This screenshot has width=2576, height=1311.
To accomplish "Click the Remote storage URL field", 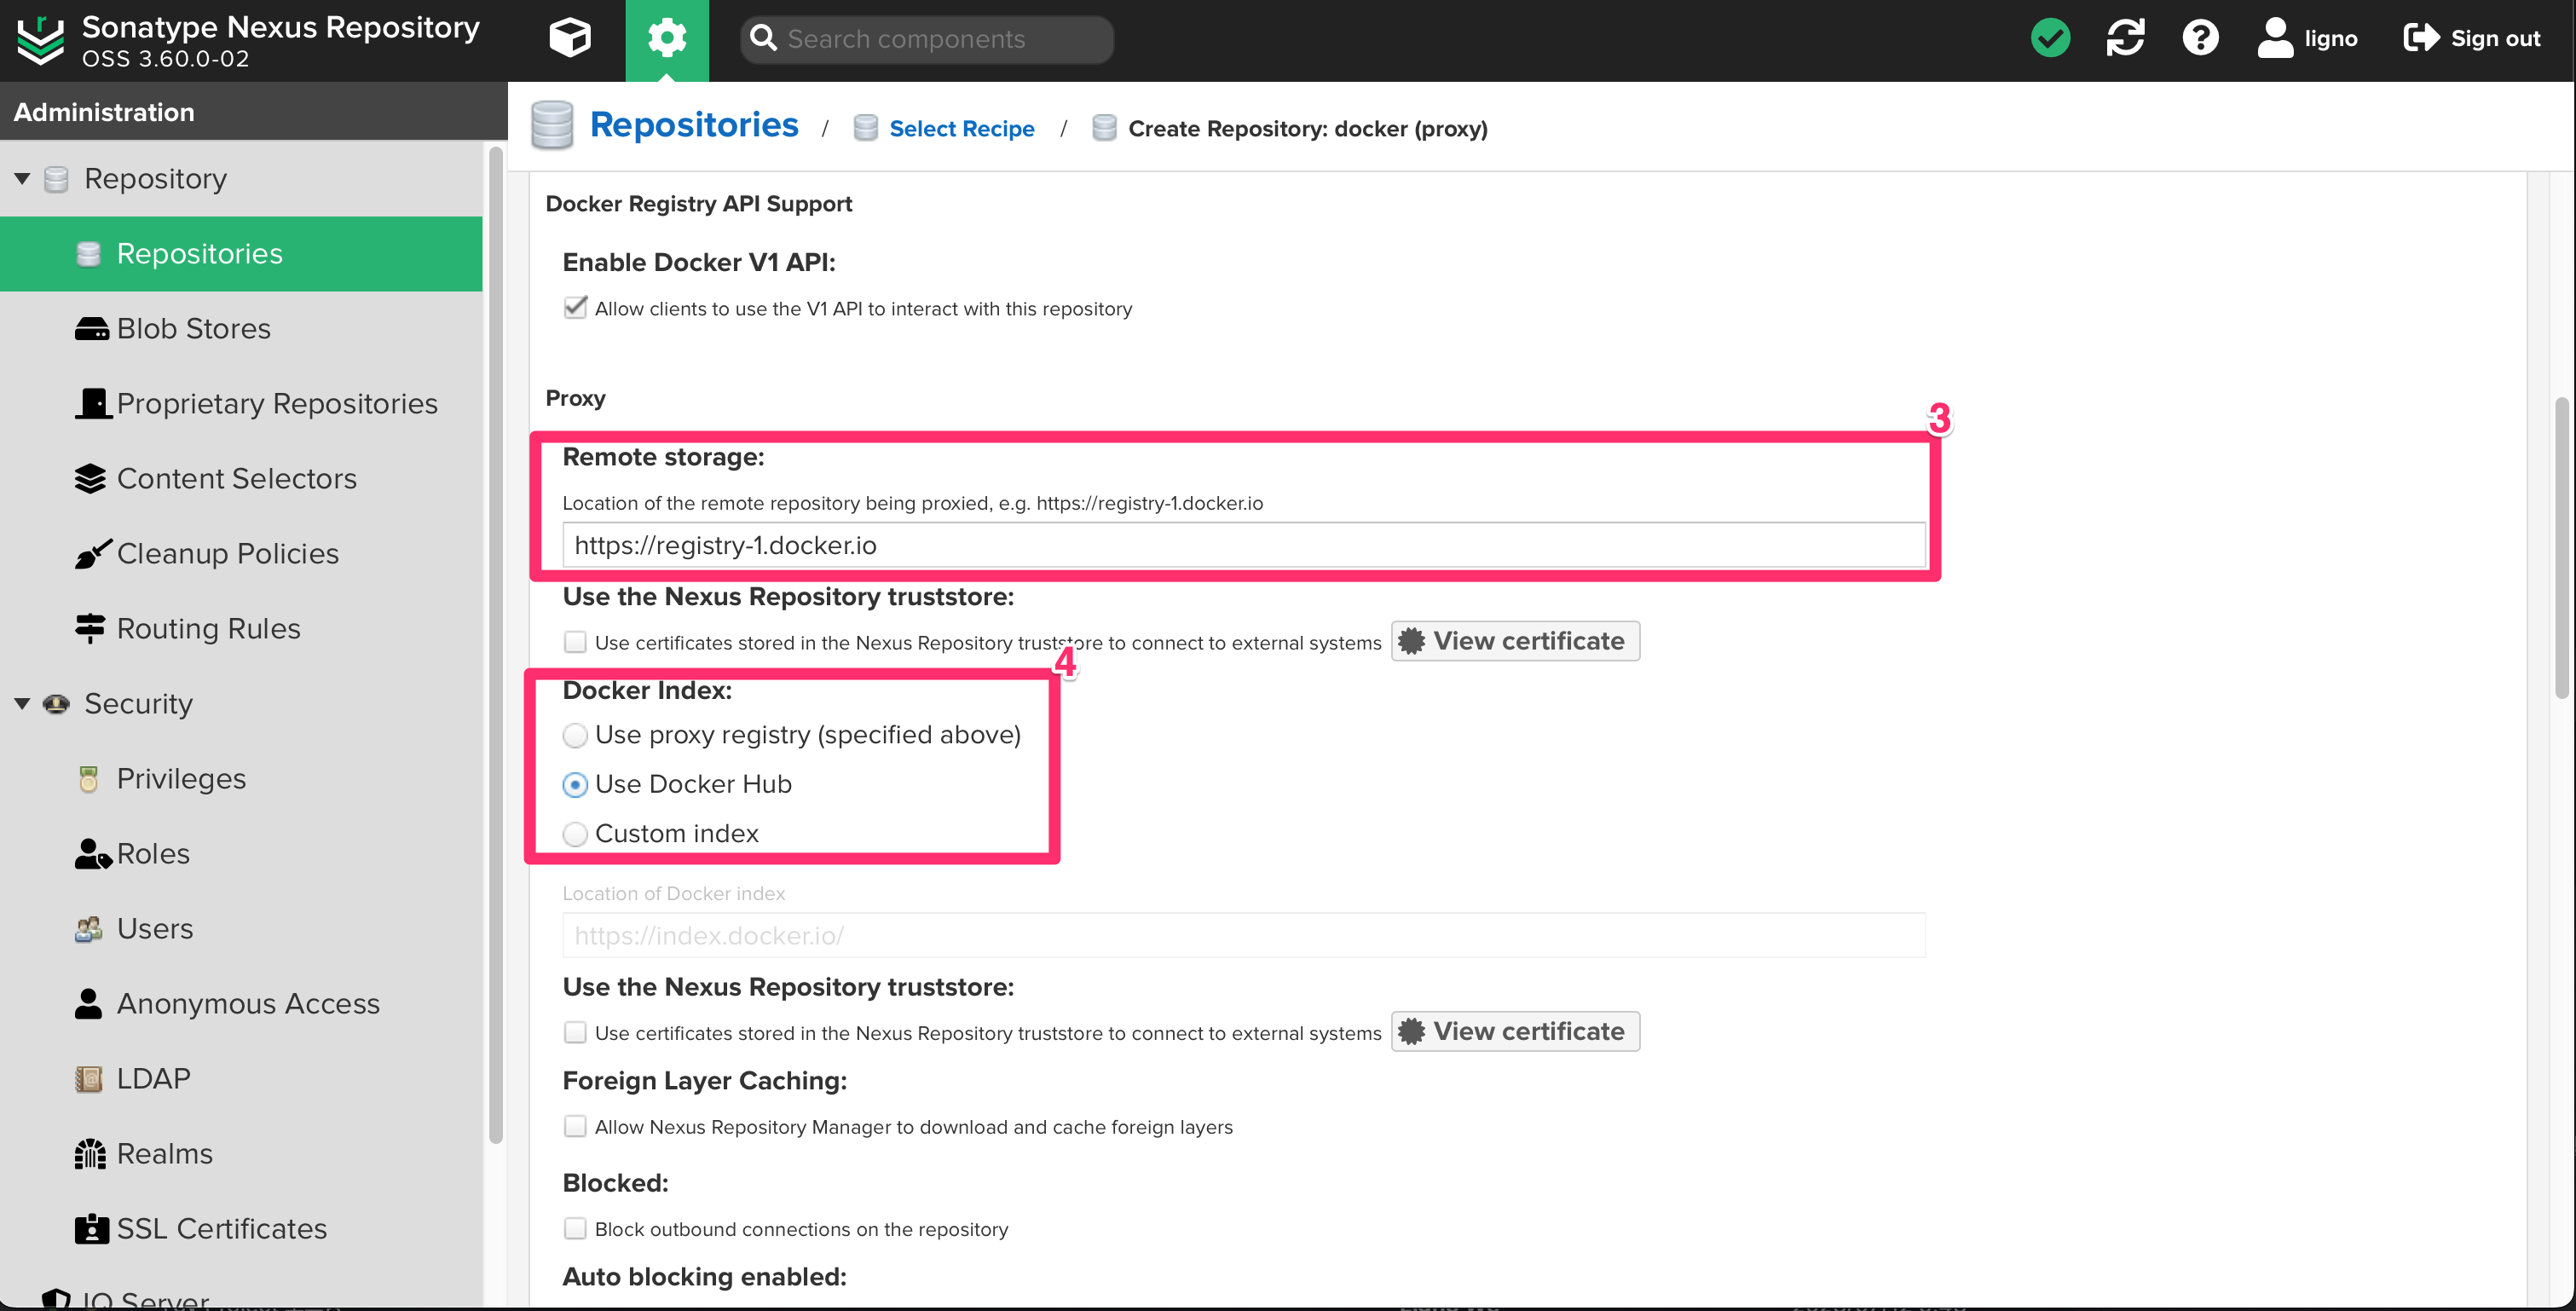I will tap(1243, 545).
